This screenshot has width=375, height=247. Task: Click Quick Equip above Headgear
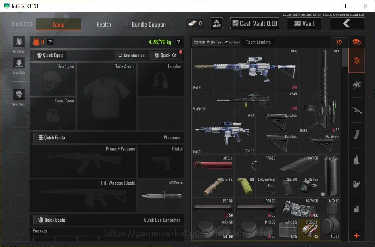click(x=50, y=55)
